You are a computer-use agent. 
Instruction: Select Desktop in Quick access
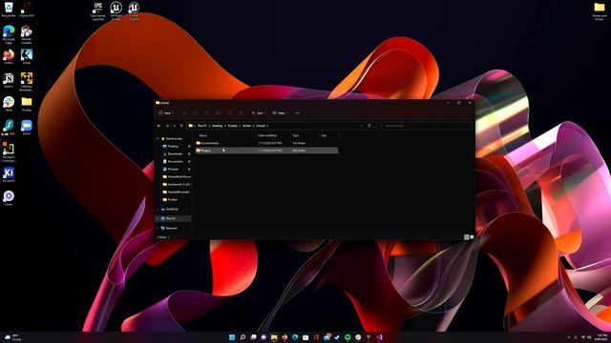pos(174,146)
